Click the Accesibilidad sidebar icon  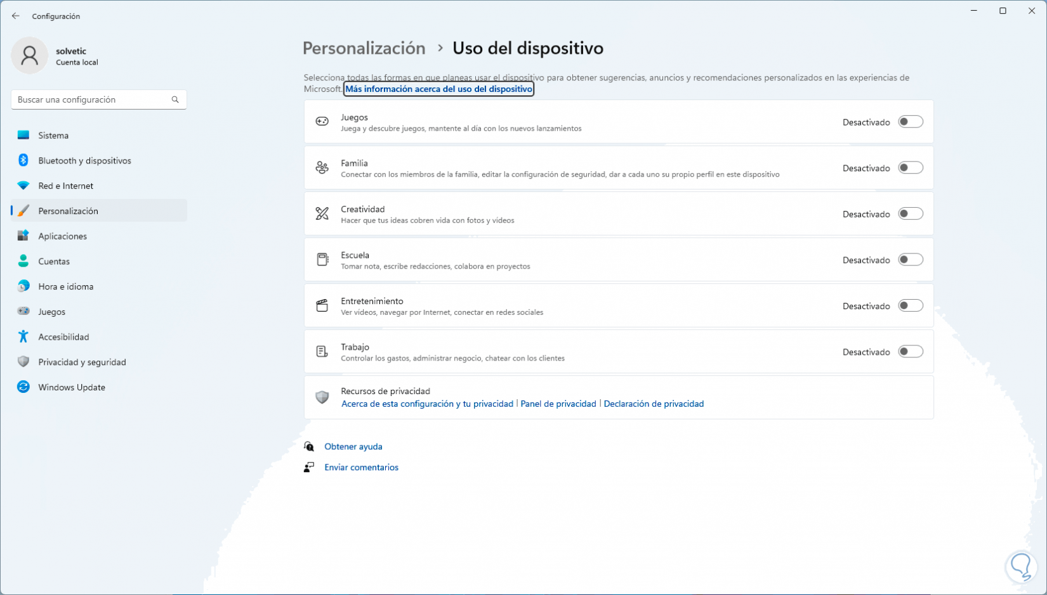click(x=23, y=336)
